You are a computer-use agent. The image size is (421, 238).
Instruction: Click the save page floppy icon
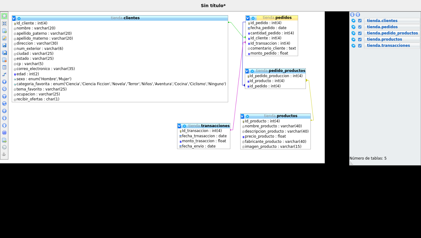tap(4, 45)
